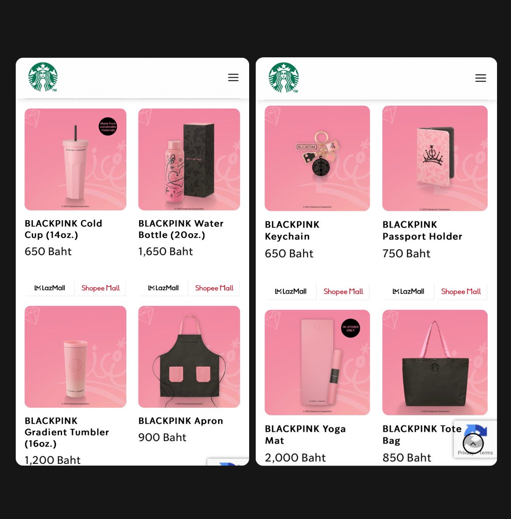This screenshot has width=511, height=519.
Task: Tap the sustainable materials badge on Cold Cup
Action: tap(108, 126)
